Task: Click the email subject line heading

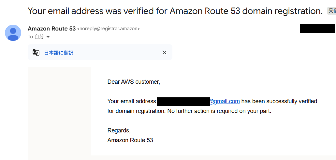Action: pyautogui.click(x=175, y=11)
